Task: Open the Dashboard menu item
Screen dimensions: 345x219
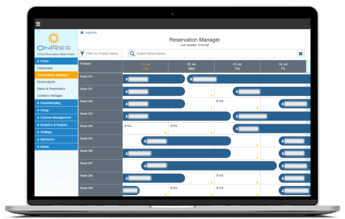Action: coord(45,68)
